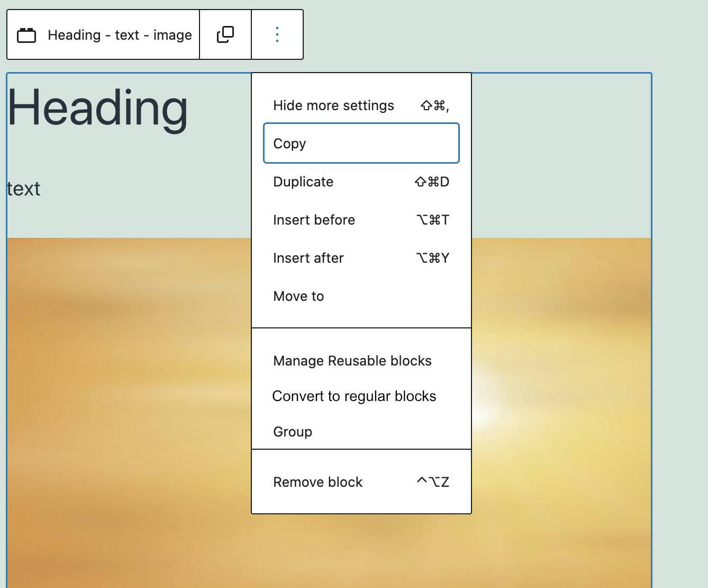This screenshot has height=588, width=708.
Task: Open the three-dot options menu
Action: (277, 34)
